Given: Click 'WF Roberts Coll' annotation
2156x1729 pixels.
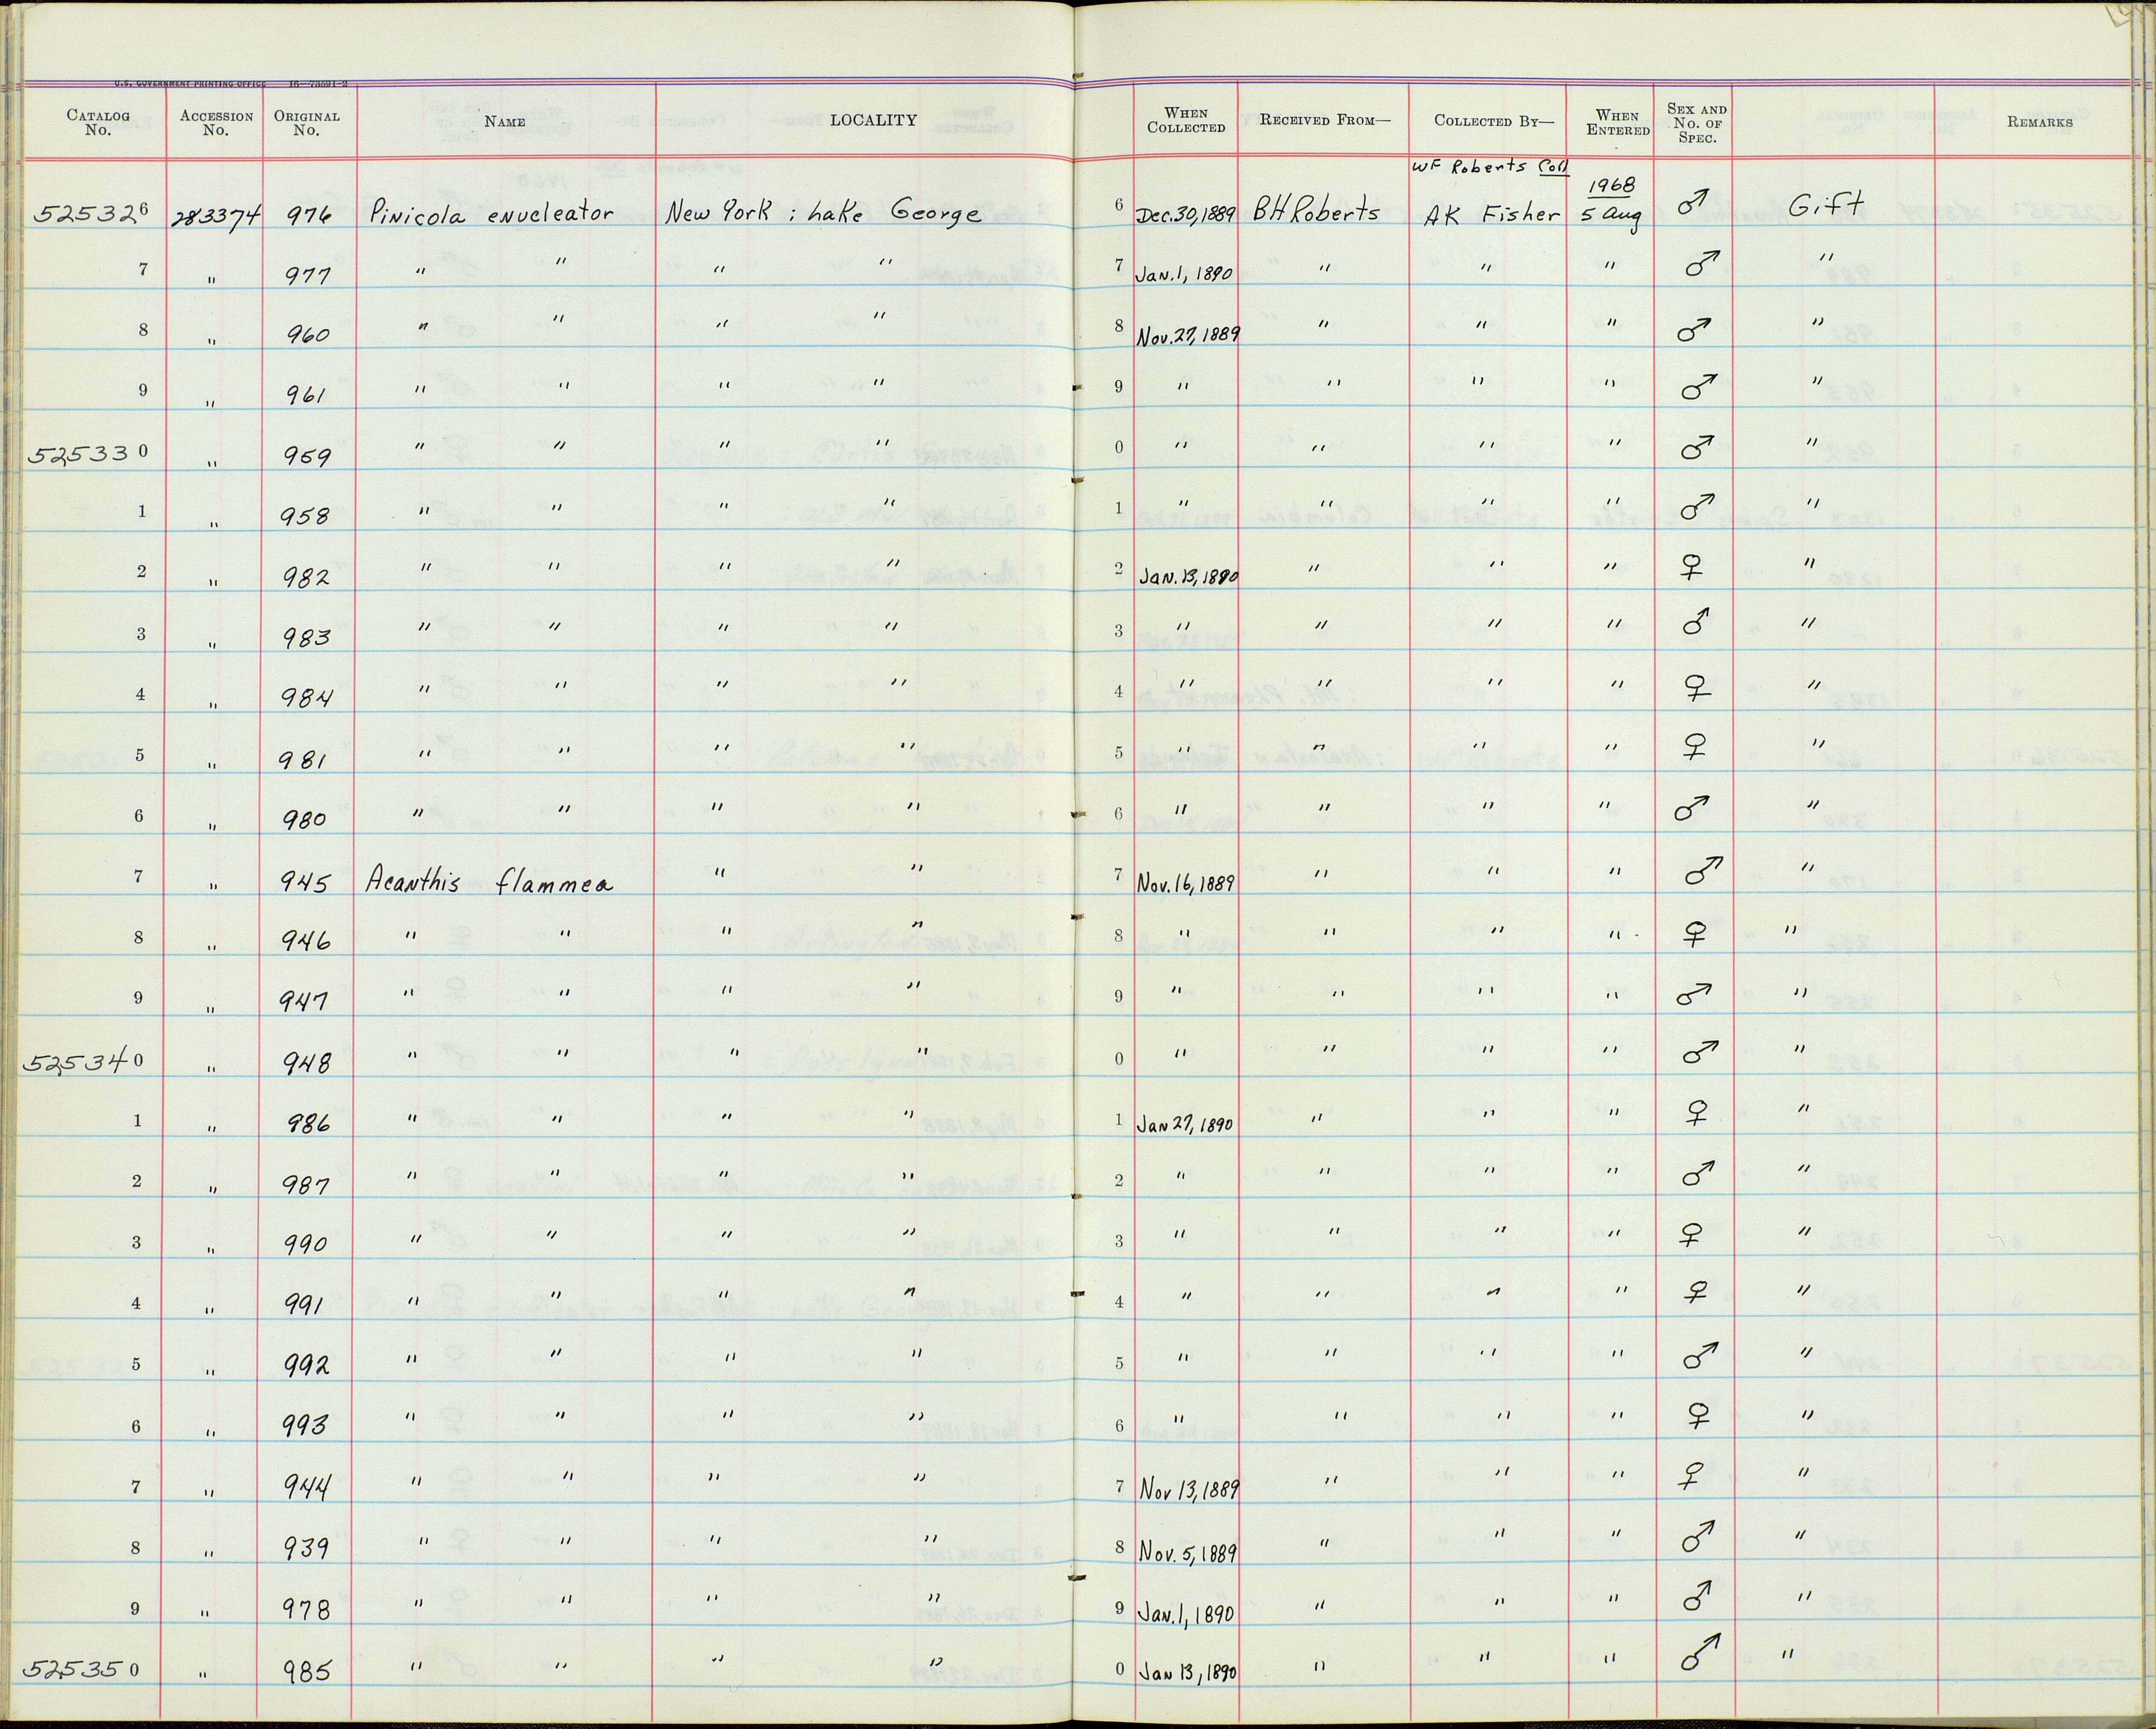Looking at the screenshot, I should [x=1490, y=168].
